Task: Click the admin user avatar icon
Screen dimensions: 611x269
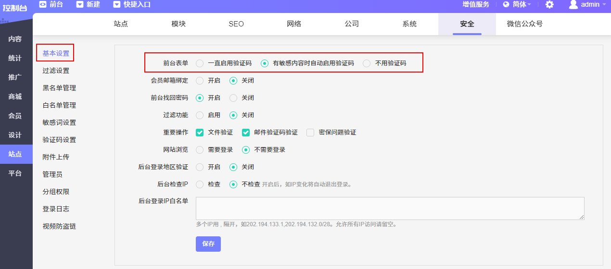Action: [x=573, y=4]
